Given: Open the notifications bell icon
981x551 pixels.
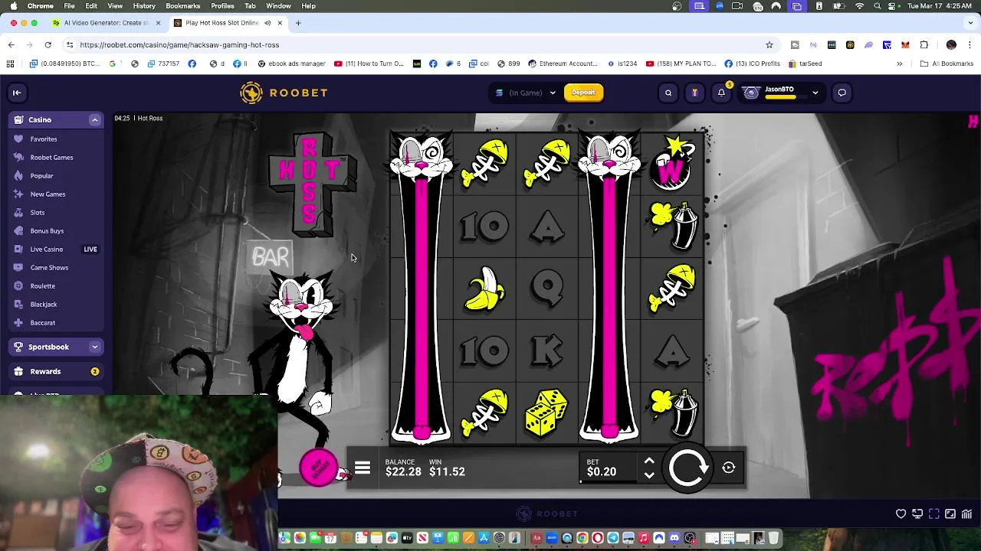Looking at the screenshot, I should click(721, 93).
